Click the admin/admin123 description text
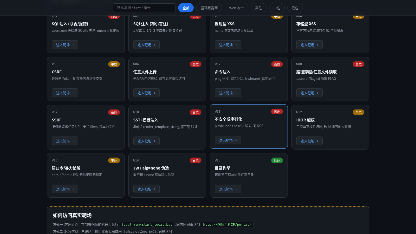Screen dimensions: 416x234 (77, 175)
